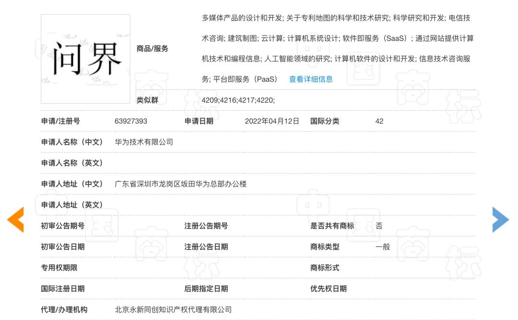Screen dimensions: 518x320
Task: Select the 是否共有商标 value 否
Action: [x=378, y=225]
